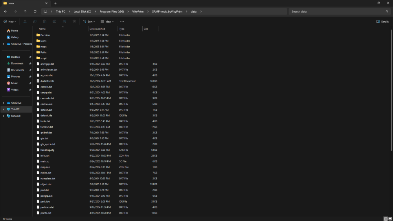The height and width of the screenshot is (221, 393).
Task: Expand the OneDrive tree node
Action: 3,103
